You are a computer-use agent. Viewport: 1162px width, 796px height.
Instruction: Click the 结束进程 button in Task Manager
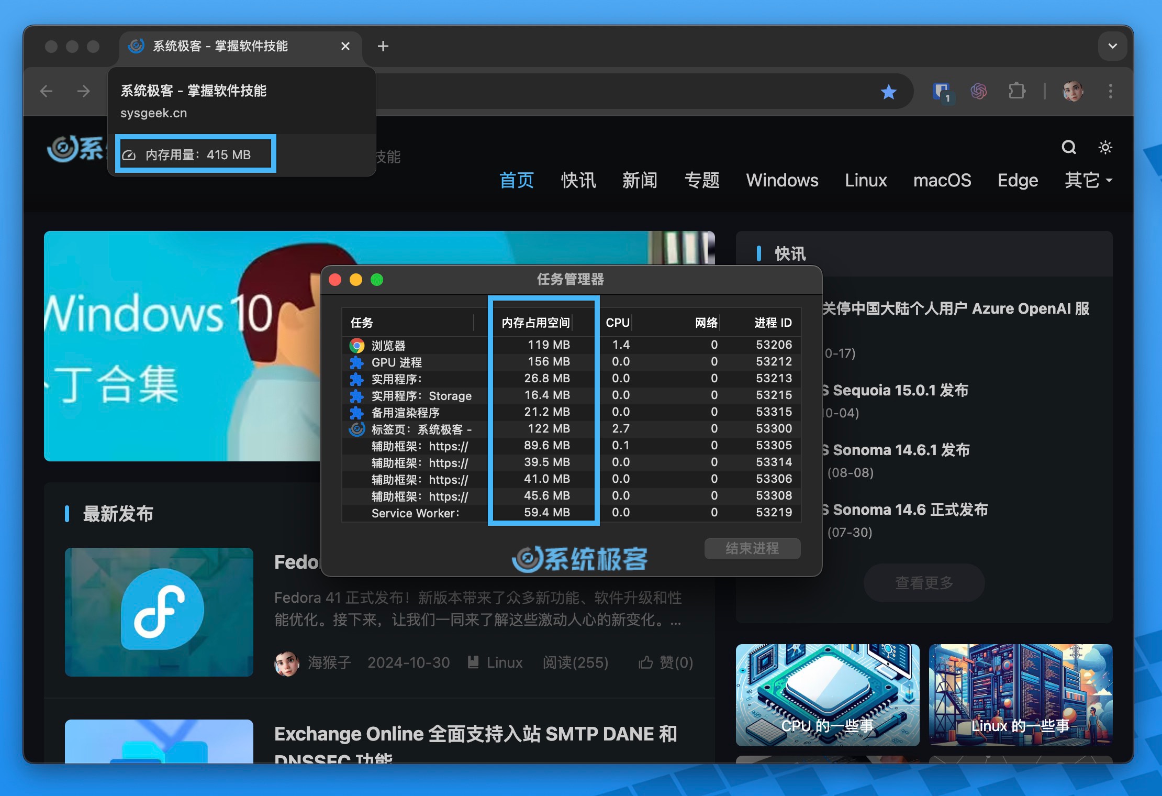coord(752,548)
